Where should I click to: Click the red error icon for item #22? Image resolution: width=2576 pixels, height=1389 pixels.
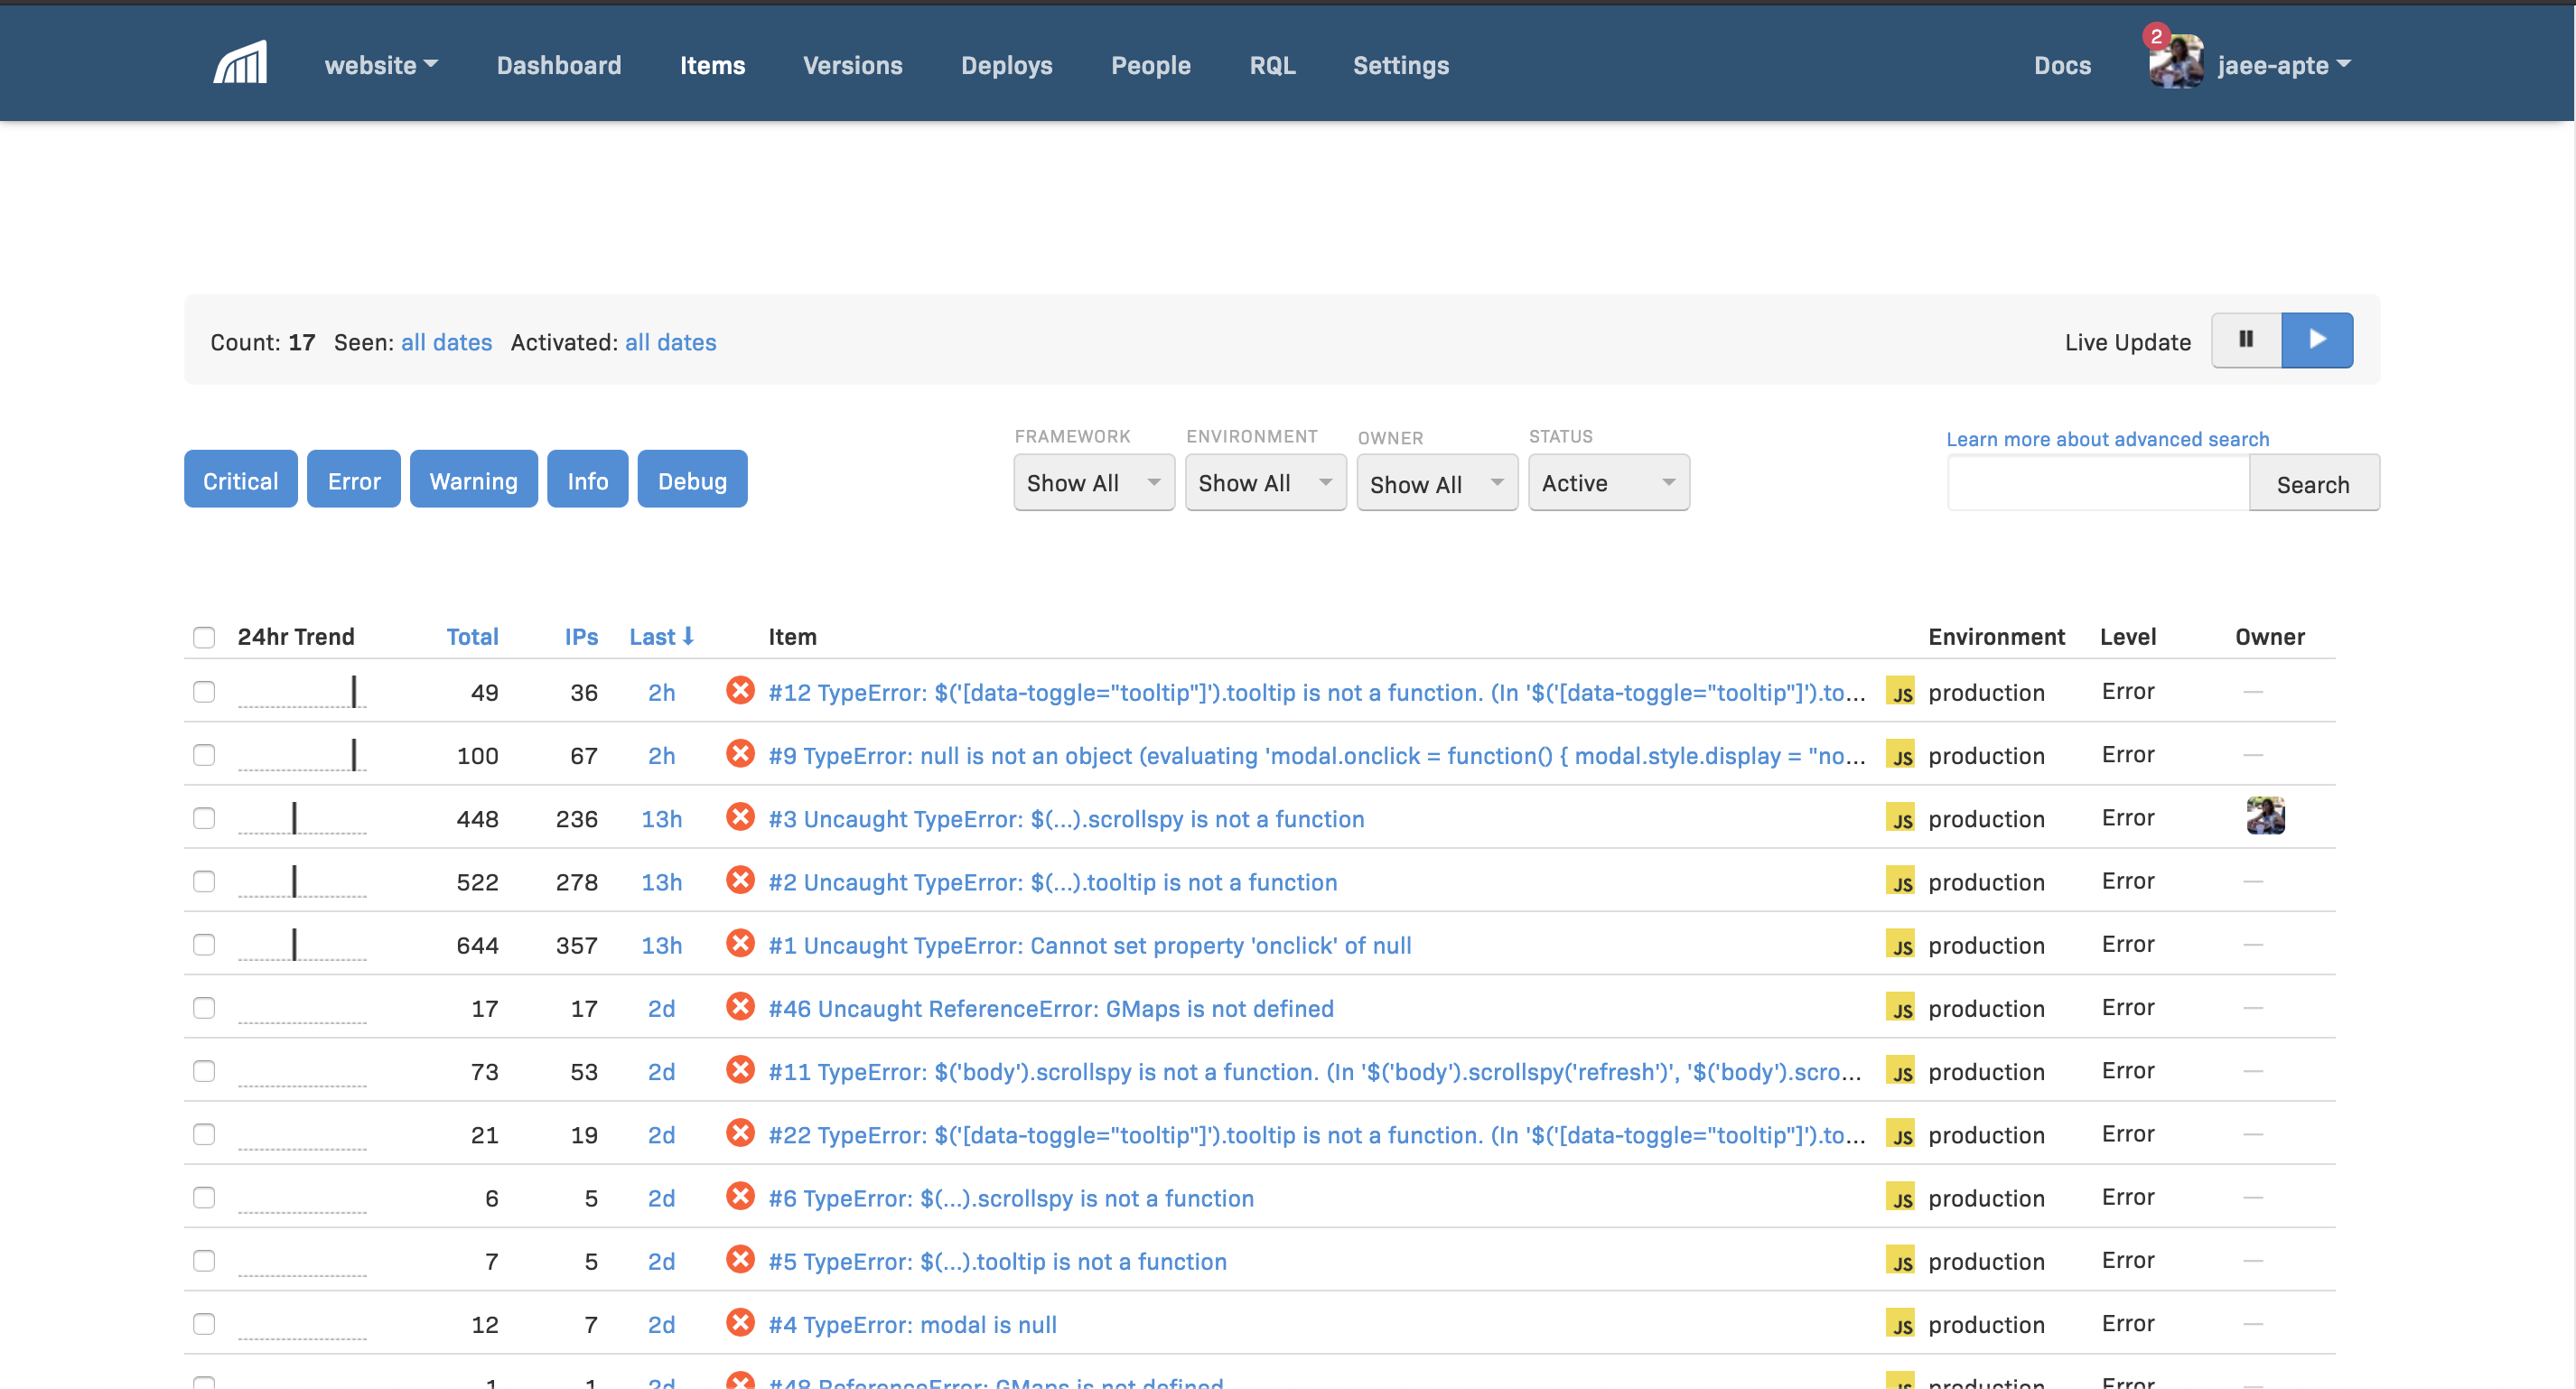coord(740,1132)
